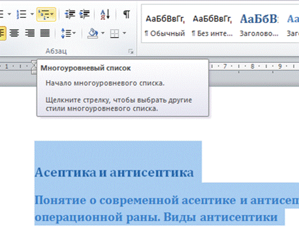Open line spacing options

coord(68,33)
